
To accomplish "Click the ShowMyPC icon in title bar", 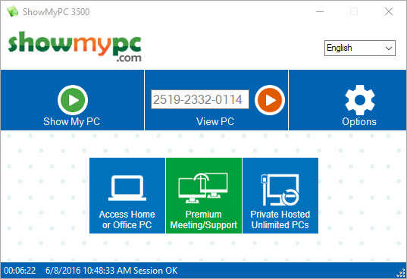I will coord(12,11).
